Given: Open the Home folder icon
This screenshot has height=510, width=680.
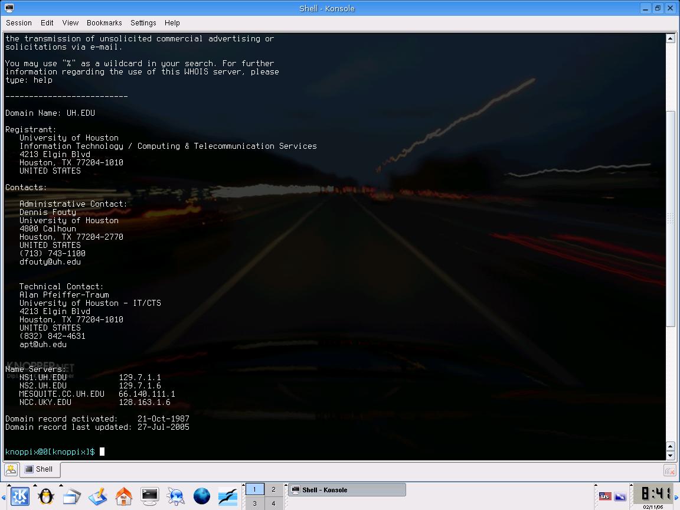Looking at the screenshot, I should tap(123, 496).
